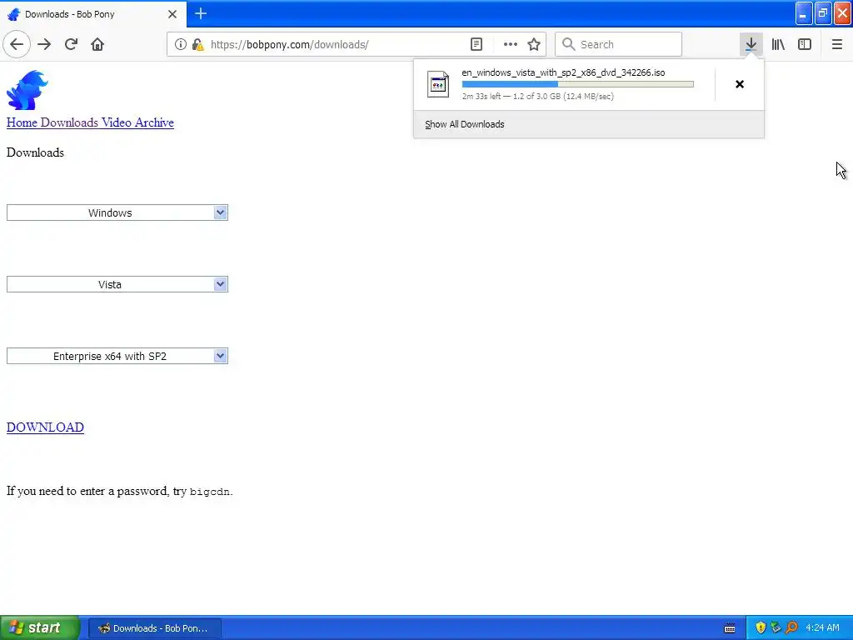Screen dimensions: 853x640
Task: Click the bigcdn password text
Action: [209, 492]
